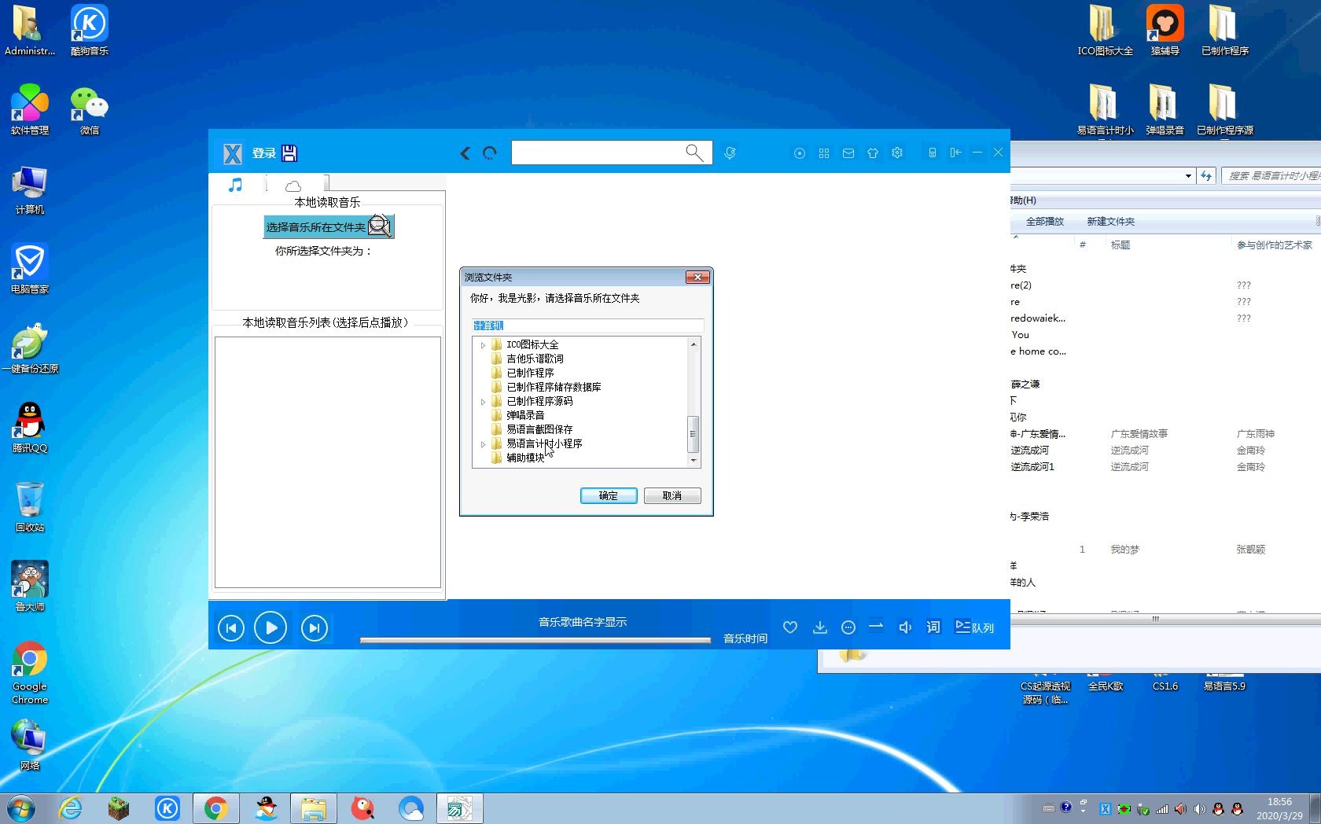Expand the 易语言计时小程序 folder node
The image size is (1321, 824).
(484, 444)
